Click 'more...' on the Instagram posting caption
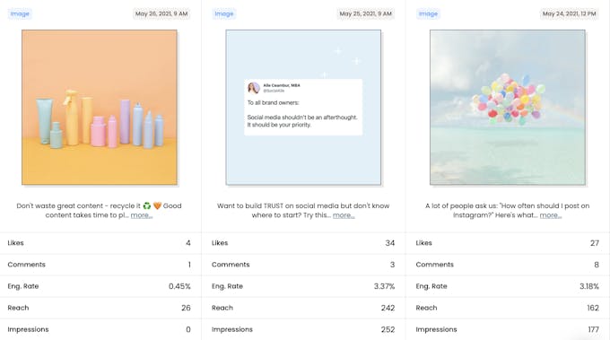Screen dimensions: 610x340 (551, 215)
